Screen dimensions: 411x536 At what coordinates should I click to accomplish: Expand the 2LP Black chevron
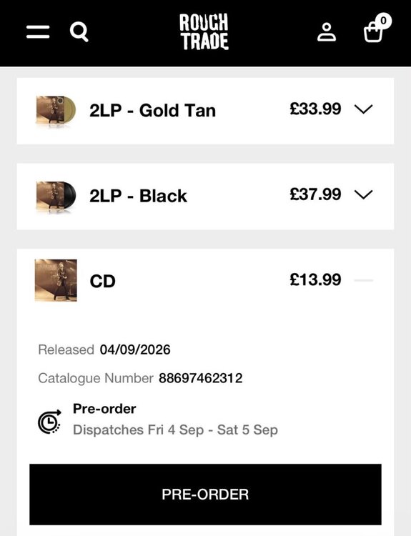[x=364, y=195]
